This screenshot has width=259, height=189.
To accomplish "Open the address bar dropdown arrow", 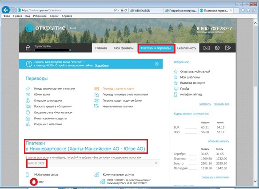I will pyautogui.click(x=119, y=10).
